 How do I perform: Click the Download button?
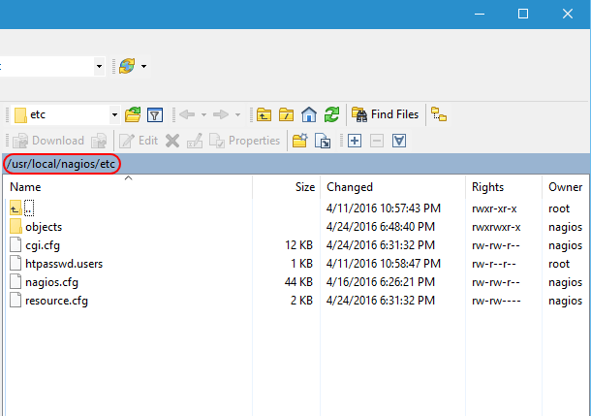[48, 141]
